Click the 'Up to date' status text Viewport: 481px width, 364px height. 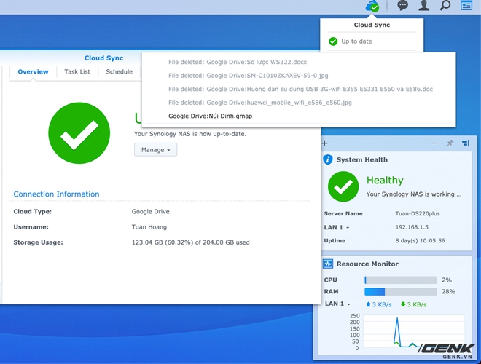pyautogui.click(x=356, y=41)
